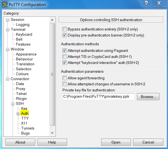Enable Attempt TIS or CryptoCard auth
168x149 pixels.
[65, 57]
